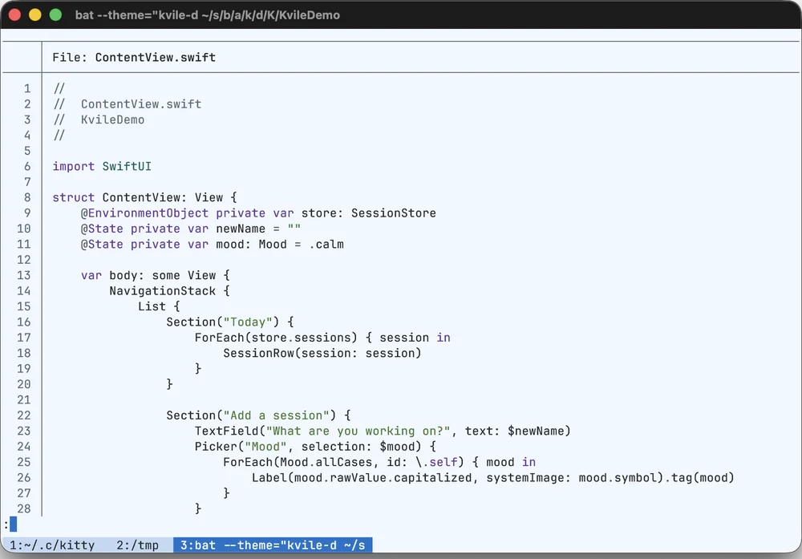Image resolution: width=802 pixels, height=559 pixels.
Task: Click the "NavigationStack" keyword
Action: click(x=162, y=290)
